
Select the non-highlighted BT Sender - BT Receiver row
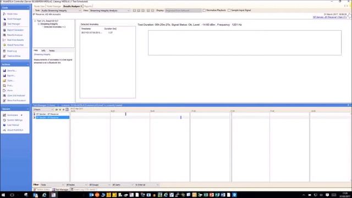tap(47, 114)
